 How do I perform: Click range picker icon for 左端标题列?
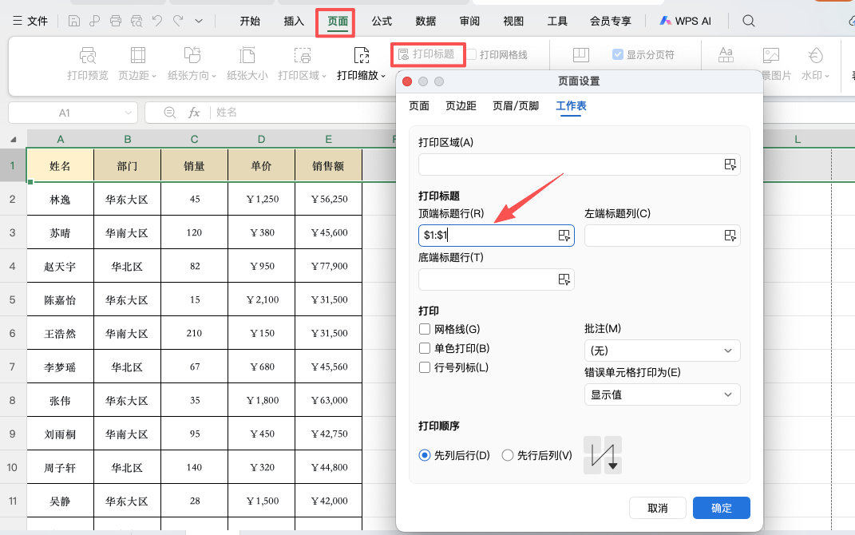[730, 235]
